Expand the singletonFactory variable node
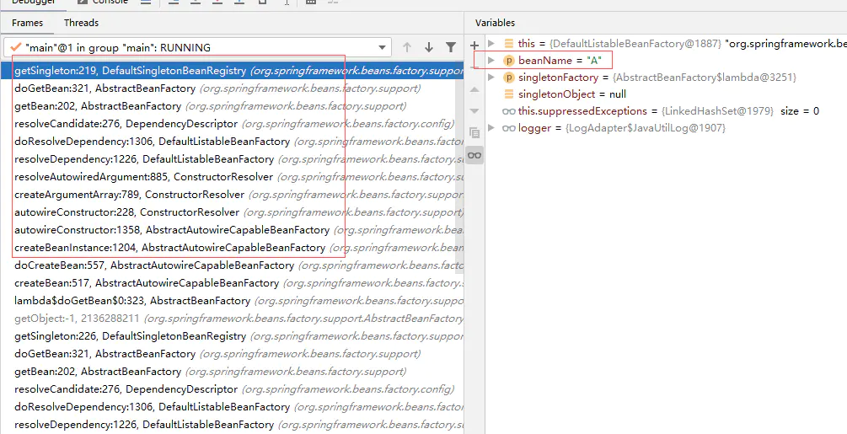The image size is (847, 434). point(491,78)
